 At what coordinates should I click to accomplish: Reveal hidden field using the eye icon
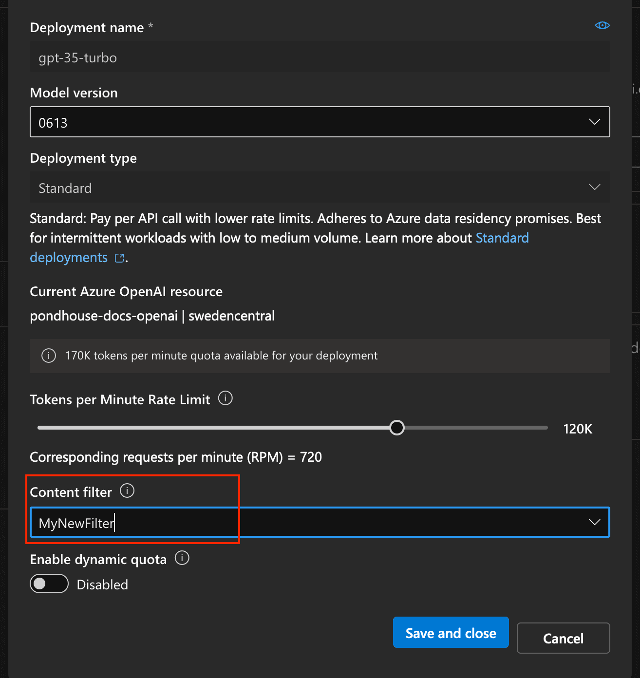click(602, 25)
